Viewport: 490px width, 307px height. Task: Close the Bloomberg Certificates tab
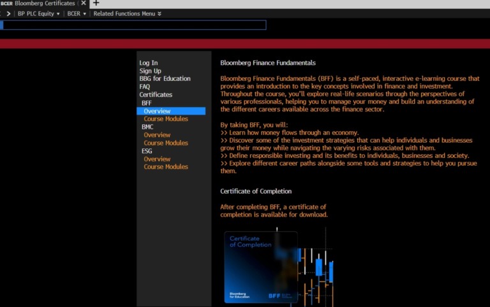tap(84, 3)
